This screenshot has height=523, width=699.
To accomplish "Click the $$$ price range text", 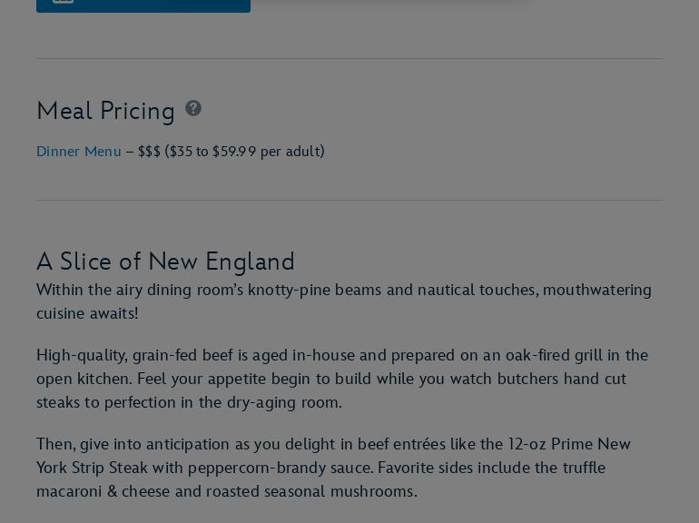I will click(149, 152).
